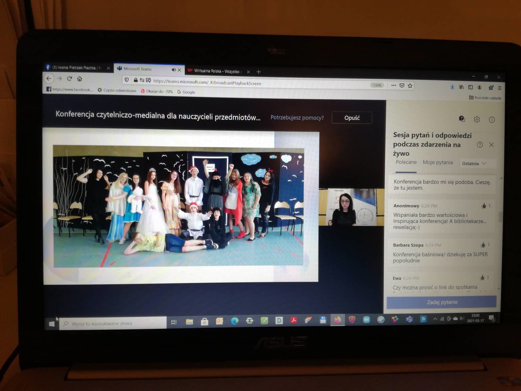521x391 pixels.
Task: Click the Opuść button to leave
Action: tap(352, 118)
